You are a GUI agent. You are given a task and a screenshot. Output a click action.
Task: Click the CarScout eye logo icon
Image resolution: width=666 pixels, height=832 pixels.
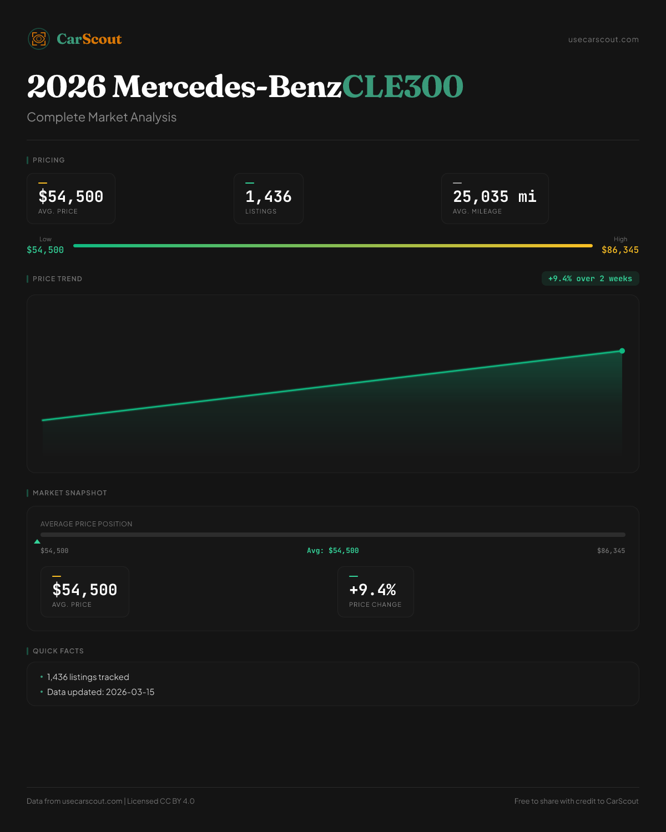(39, 39)
